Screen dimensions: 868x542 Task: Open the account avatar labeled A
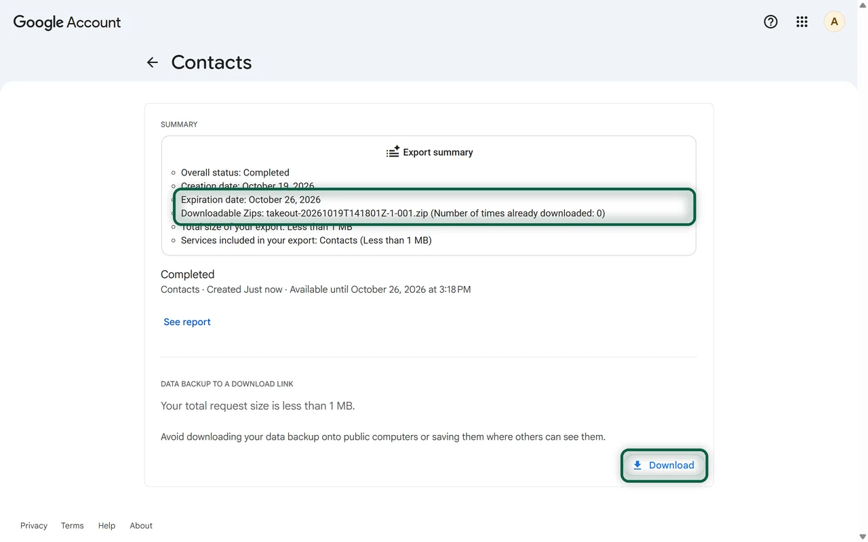coord(834,22)
